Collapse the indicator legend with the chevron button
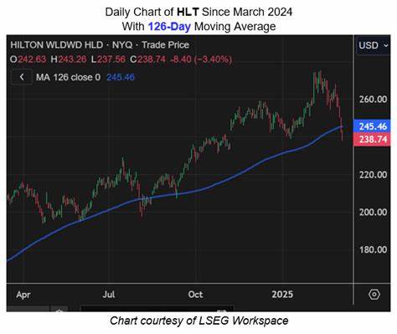The image size is (397, 334). (22, 77)
